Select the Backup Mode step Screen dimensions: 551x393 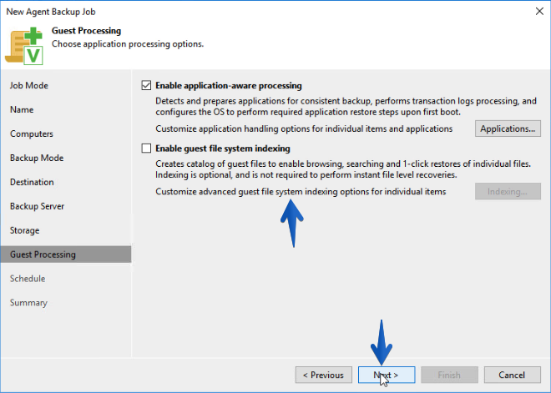pos(37,158)
